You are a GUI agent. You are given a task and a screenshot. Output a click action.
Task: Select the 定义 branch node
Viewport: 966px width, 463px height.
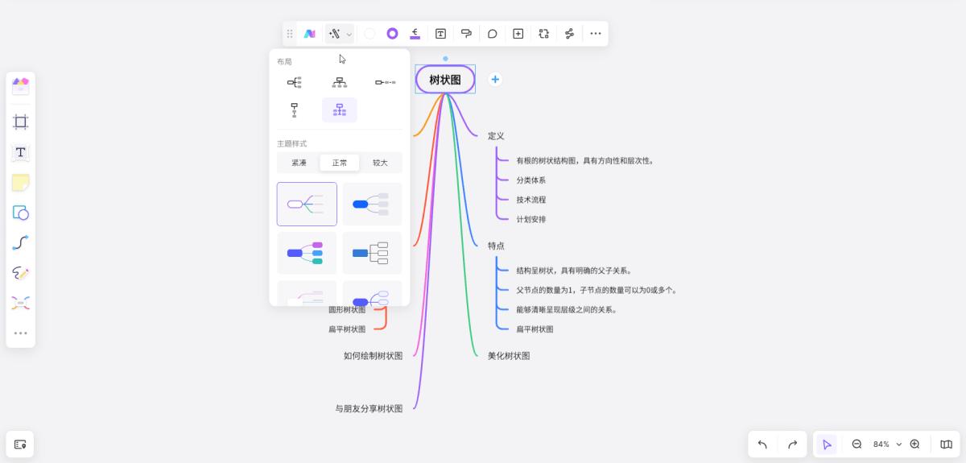point(496,136)
